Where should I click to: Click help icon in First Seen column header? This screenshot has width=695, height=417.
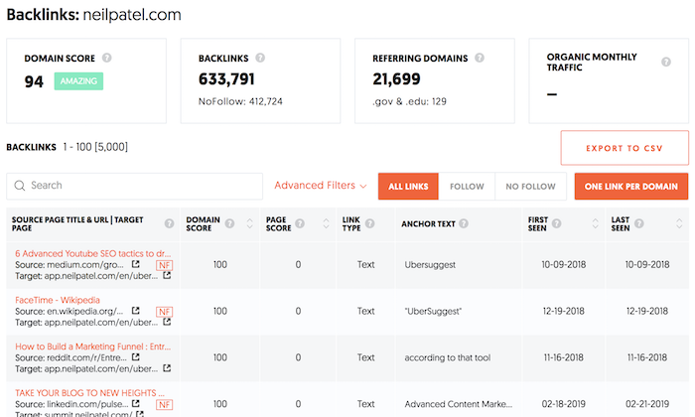[557, 223]
